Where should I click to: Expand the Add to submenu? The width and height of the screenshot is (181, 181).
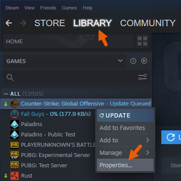125,140
